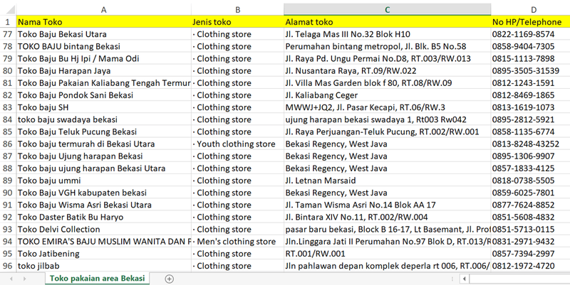Select cell Toko Daster Batik Bu Haryo
570x285 pixels.
pos(103,217)
